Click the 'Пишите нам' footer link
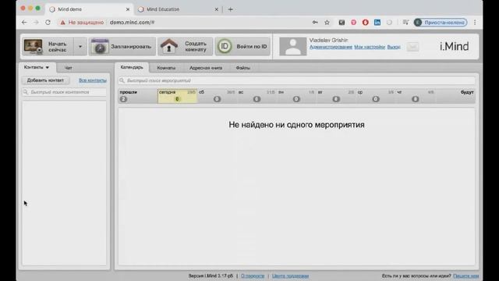499x281 pixels. 466,276
